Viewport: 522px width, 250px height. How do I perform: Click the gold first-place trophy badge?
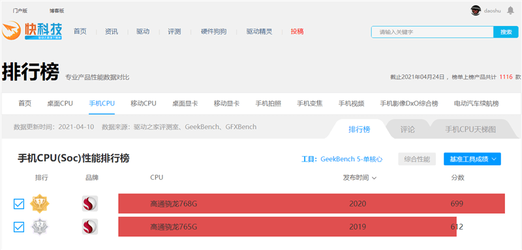click(x=40, y=203)
